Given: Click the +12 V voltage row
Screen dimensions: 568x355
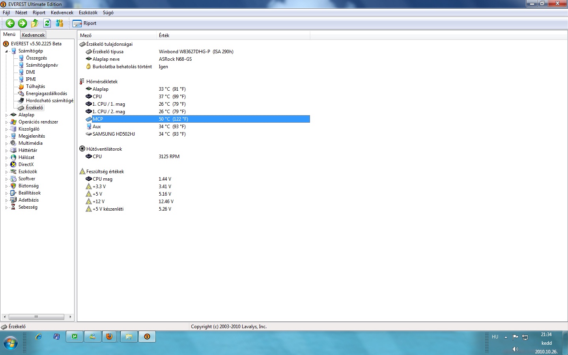Looking at the screenshot, I should (194, 202).
